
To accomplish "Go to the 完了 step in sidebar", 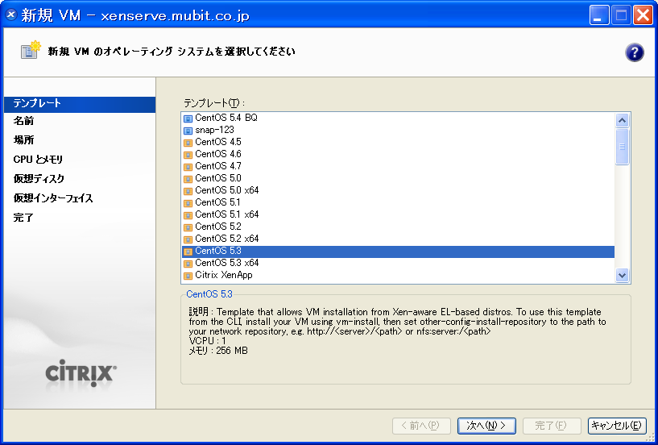I will coord(23,217).
